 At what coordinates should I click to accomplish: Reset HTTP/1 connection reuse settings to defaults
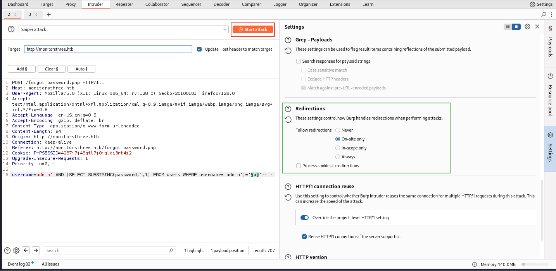coord(288,197)
